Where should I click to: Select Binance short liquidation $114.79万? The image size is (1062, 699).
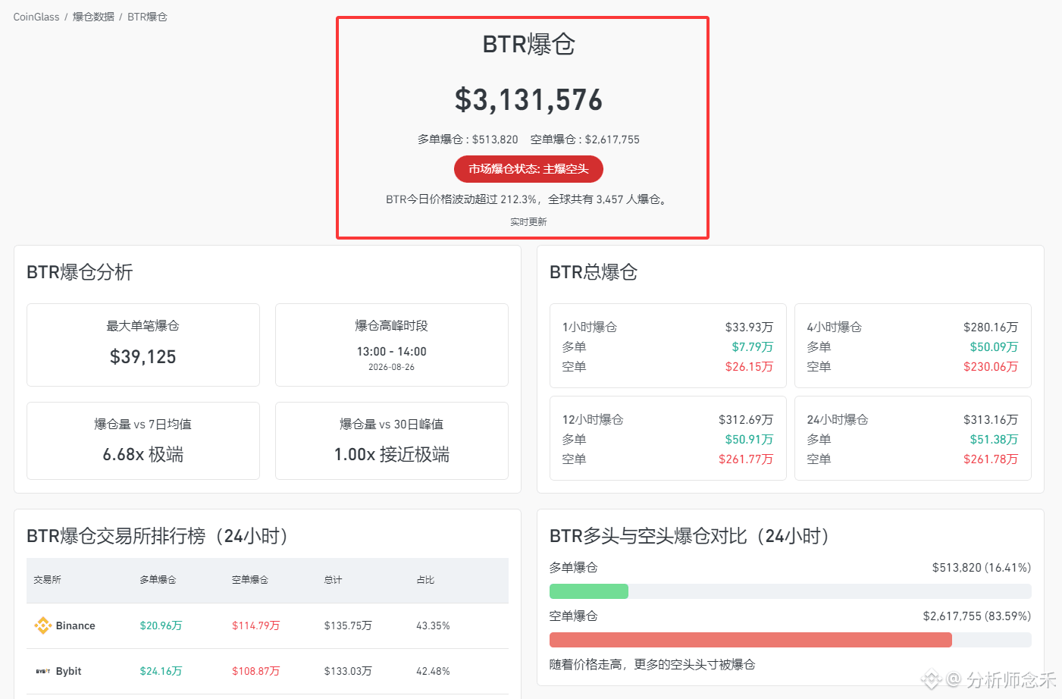click(255, 625)
